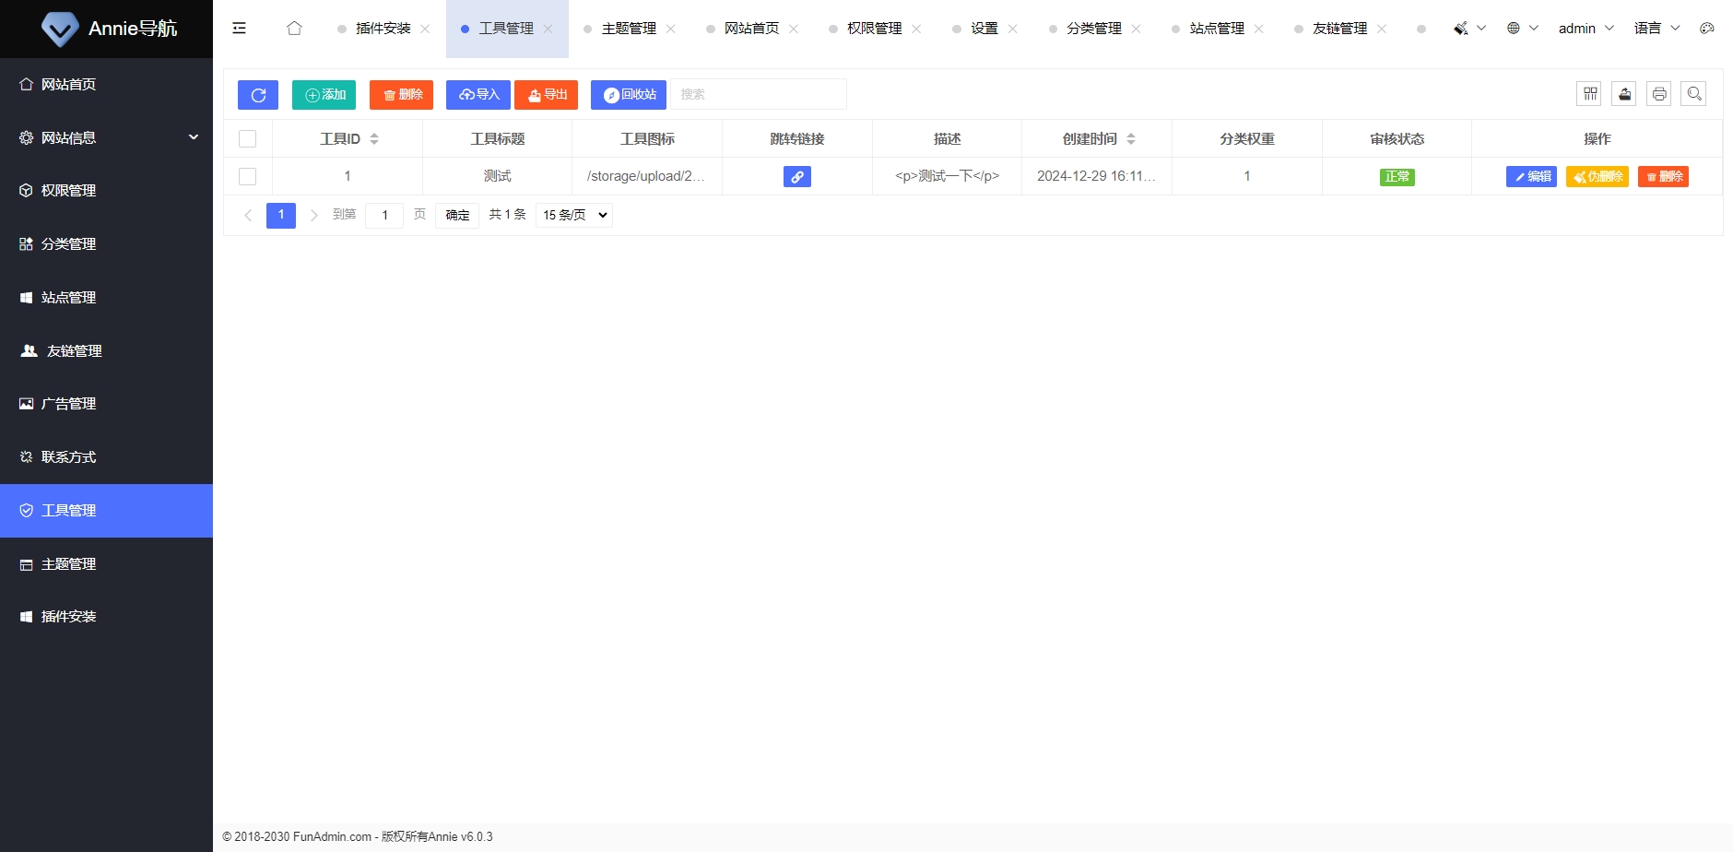Image resolution: width=1733 pixels, height=852 pixels.
Task: Switch to the 主题管理 tab
Action: (630, 28)
